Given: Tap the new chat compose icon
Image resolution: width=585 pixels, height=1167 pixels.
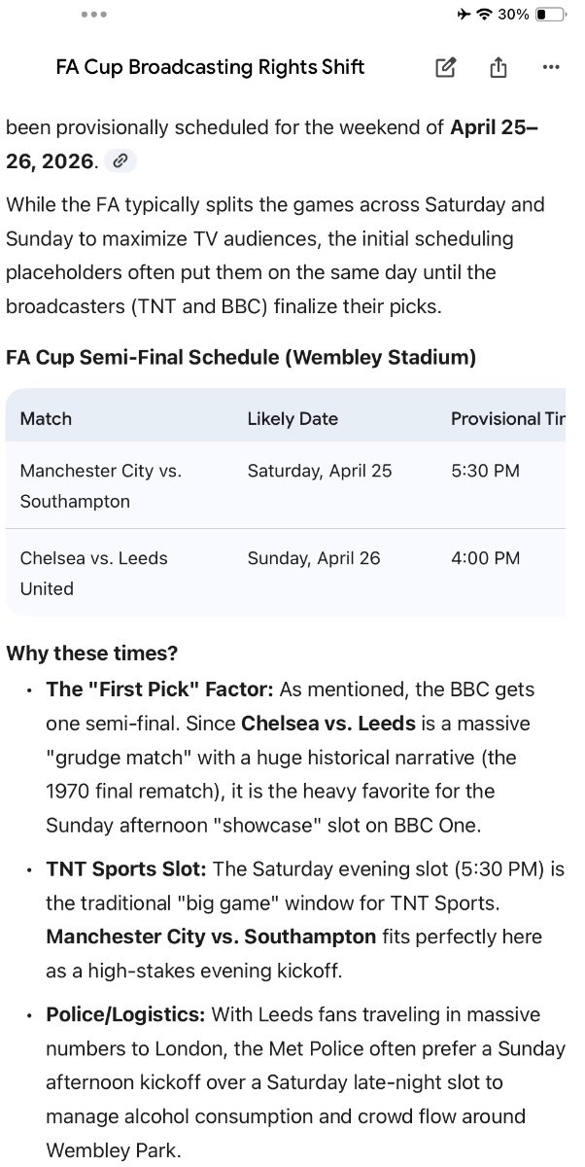Looking at the screenshot, I should point(445,67).
